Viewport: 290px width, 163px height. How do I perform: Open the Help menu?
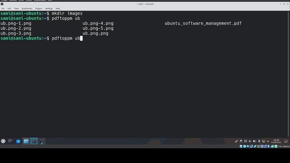(58, 9)
